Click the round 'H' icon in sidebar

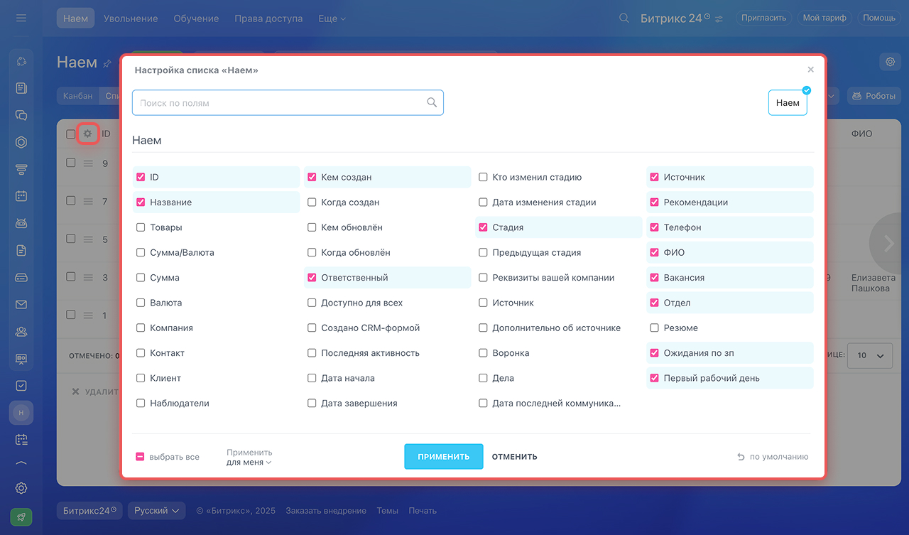(21, 412)
